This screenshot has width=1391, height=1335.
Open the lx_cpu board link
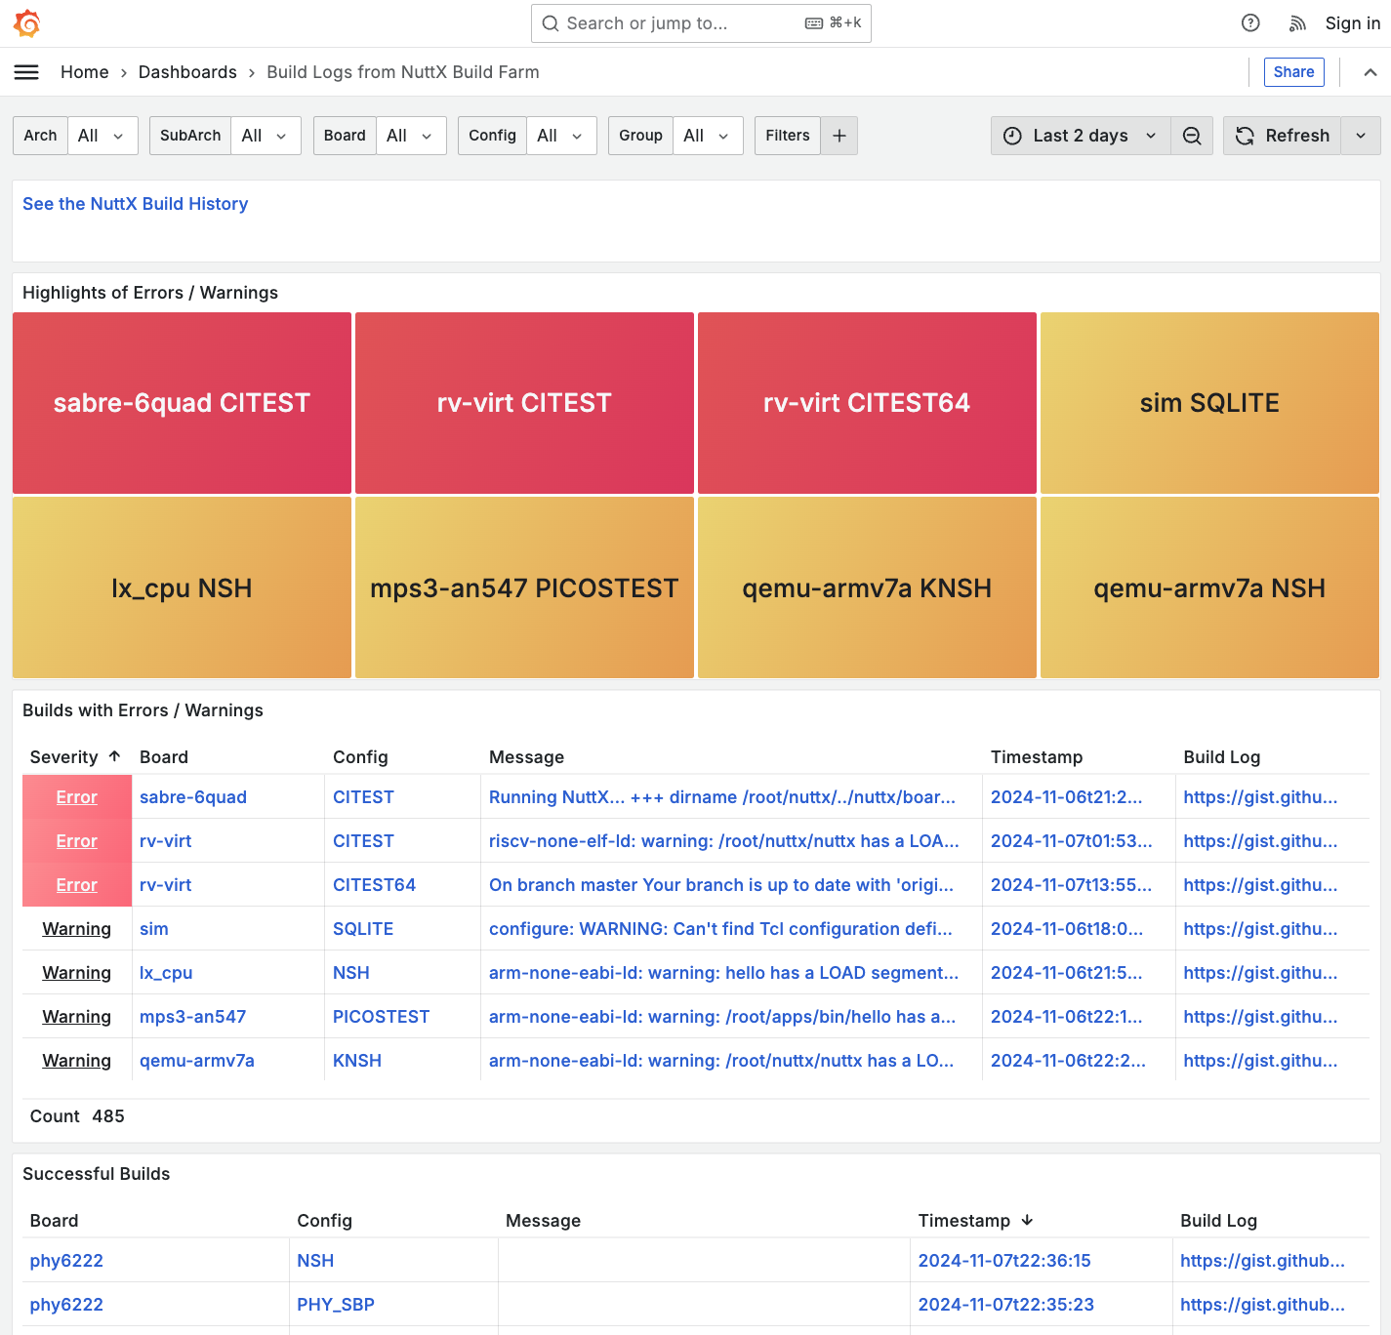coord(166,973)
